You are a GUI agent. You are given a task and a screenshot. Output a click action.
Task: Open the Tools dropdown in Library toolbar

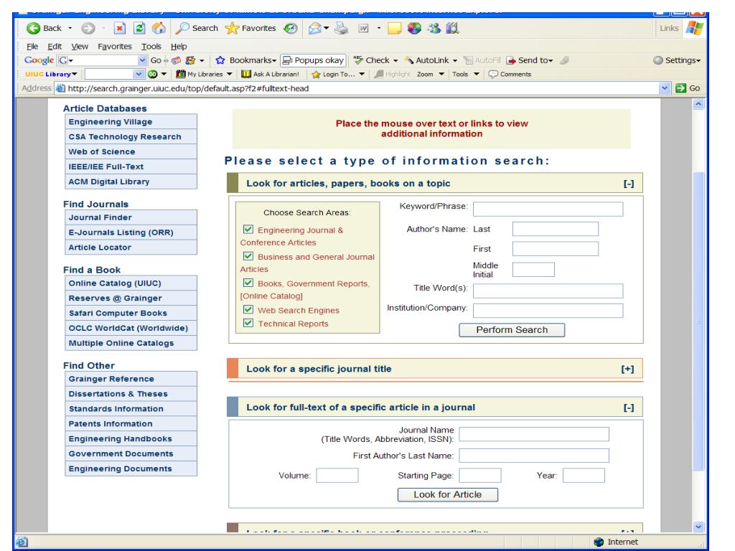477,74
